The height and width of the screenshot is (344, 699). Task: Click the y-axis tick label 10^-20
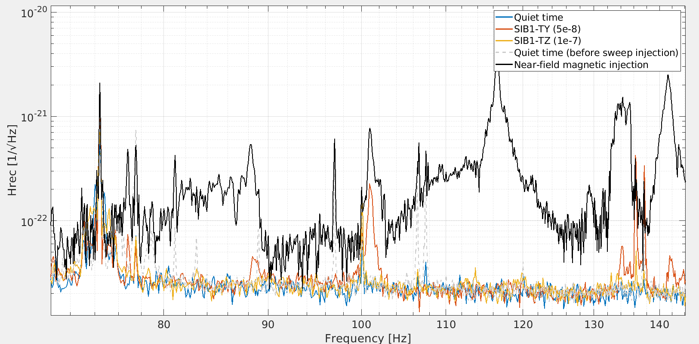pos(34,12)
